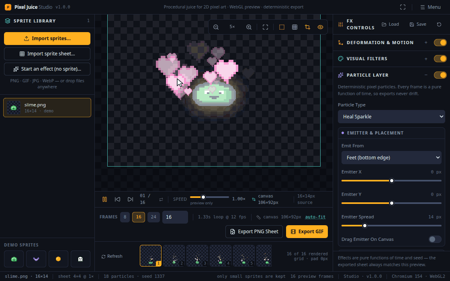Select frame thumbnail 3
The height and width of the screenshot is (281, 450).
coord(197,256)
